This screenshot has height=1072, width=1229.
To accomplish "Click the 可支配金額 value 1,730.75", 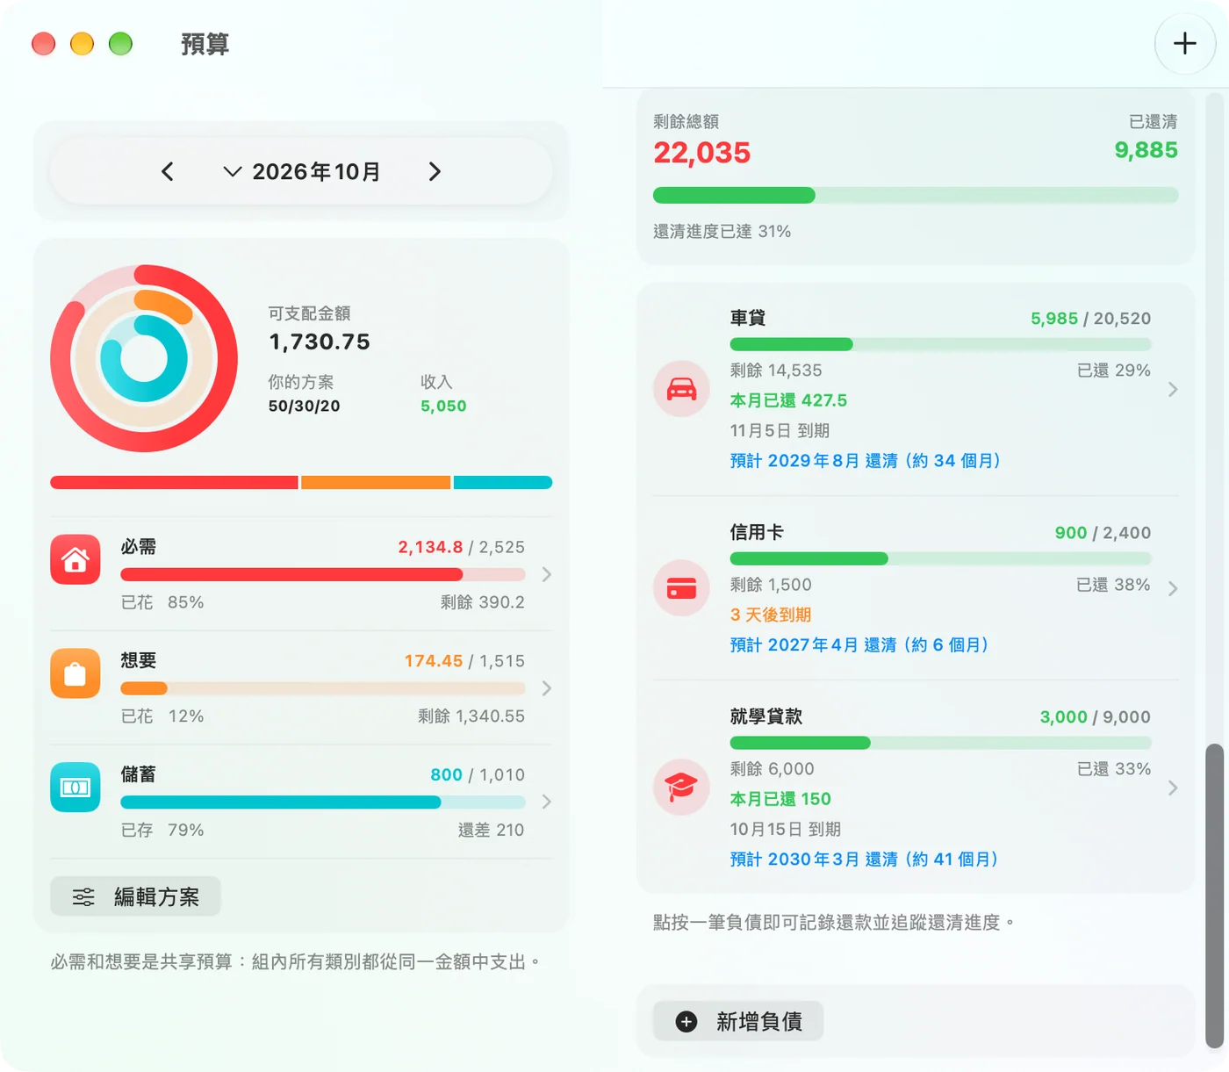I will tap(320, 342).
